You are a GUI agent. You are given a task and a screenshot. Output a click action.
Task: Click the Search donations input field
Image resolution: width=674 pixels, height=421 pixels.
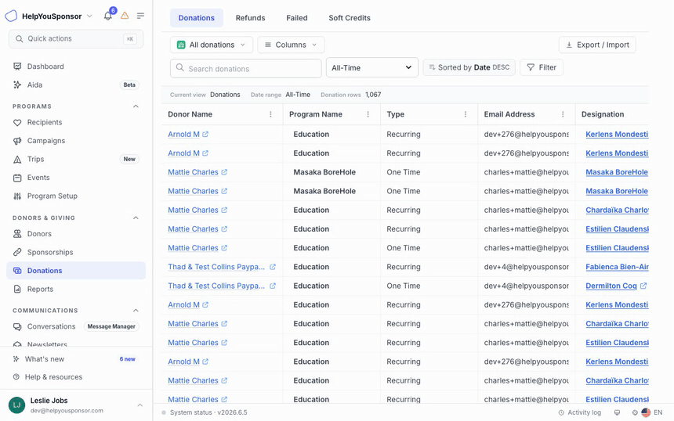(246, 69)
